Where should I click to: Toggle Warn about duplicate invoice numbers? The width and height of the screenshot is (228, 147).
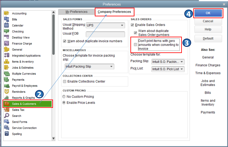tap(64, 41)
